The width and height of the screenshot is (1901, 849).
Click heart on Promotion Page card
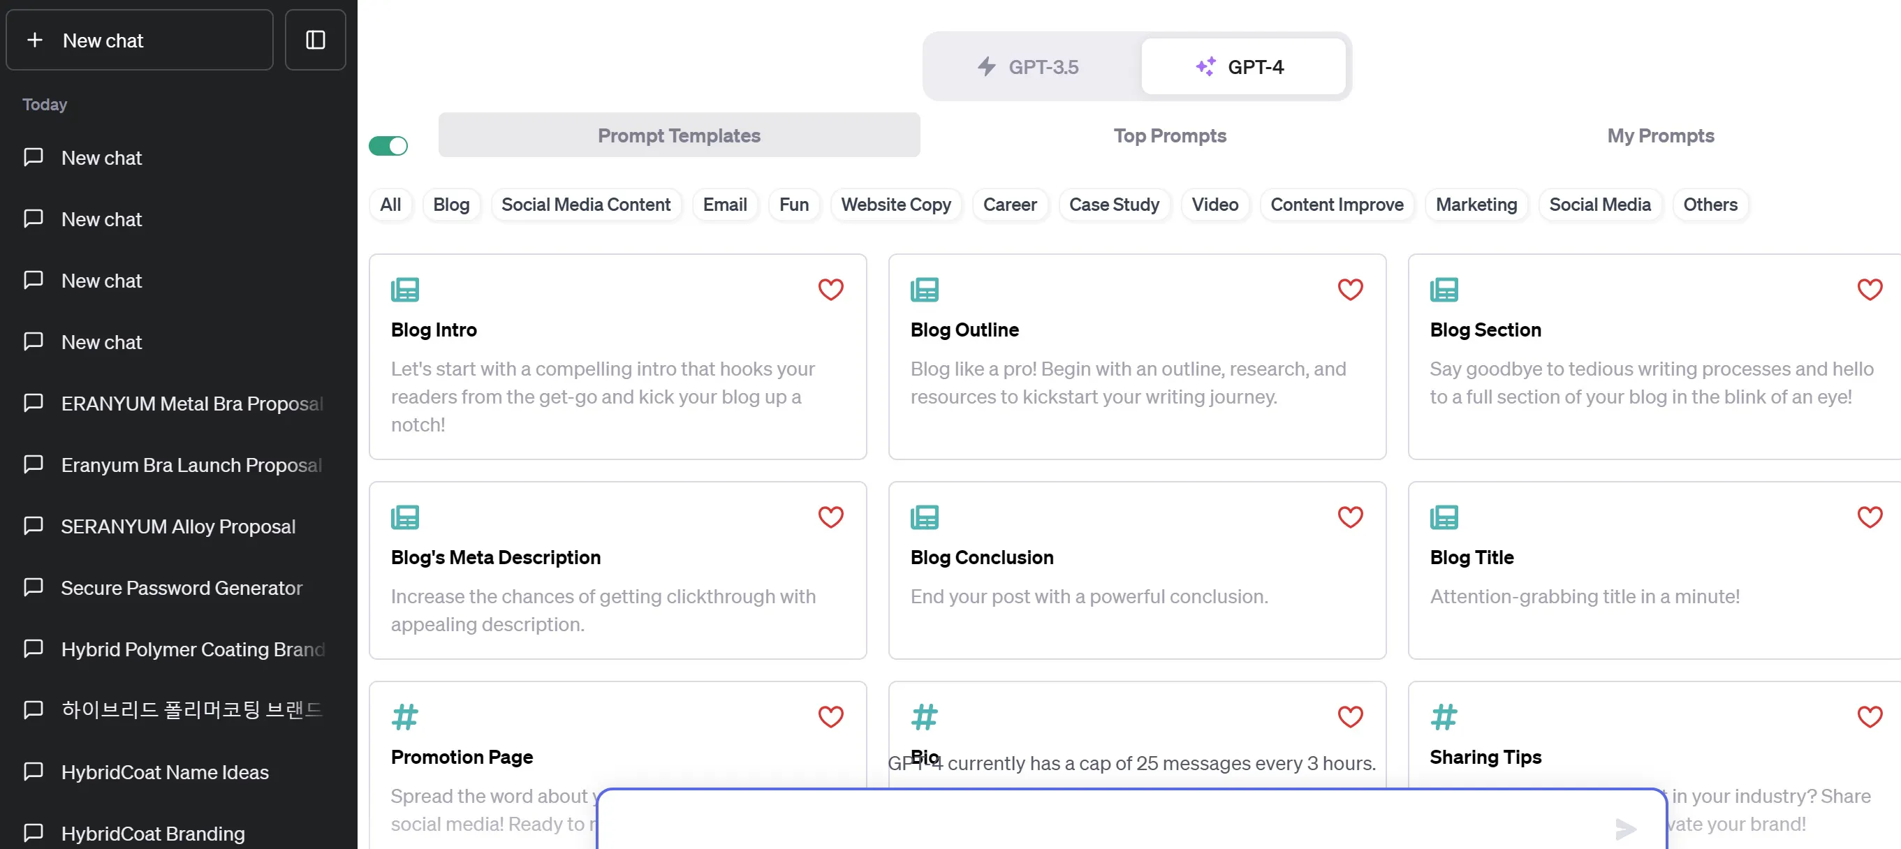coord(830,716)
